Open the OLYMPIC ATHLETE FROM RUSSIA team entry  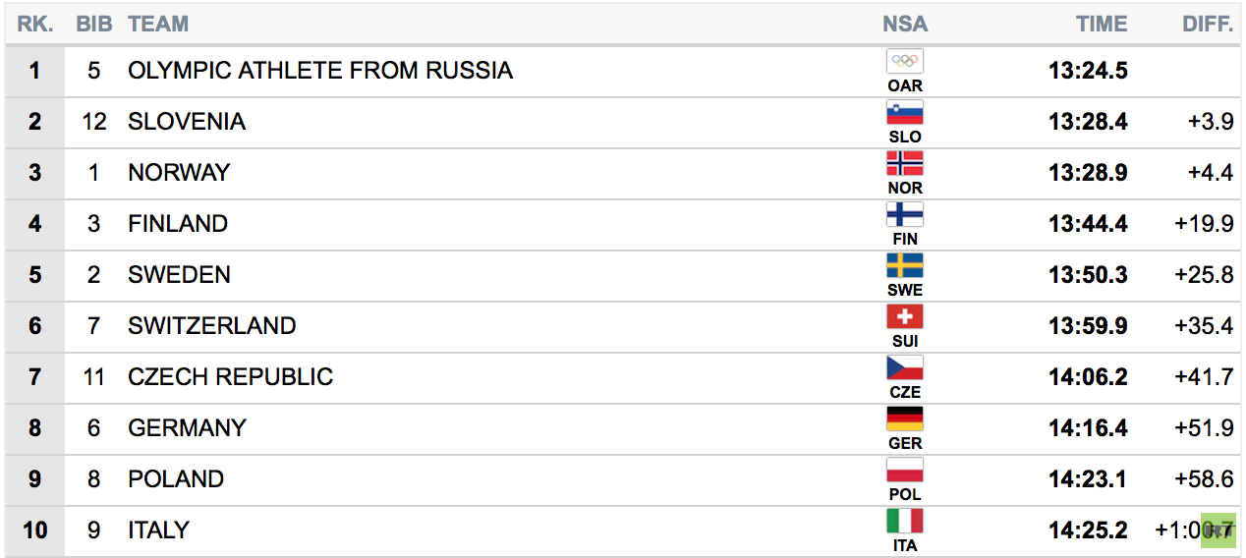point(320,71)
